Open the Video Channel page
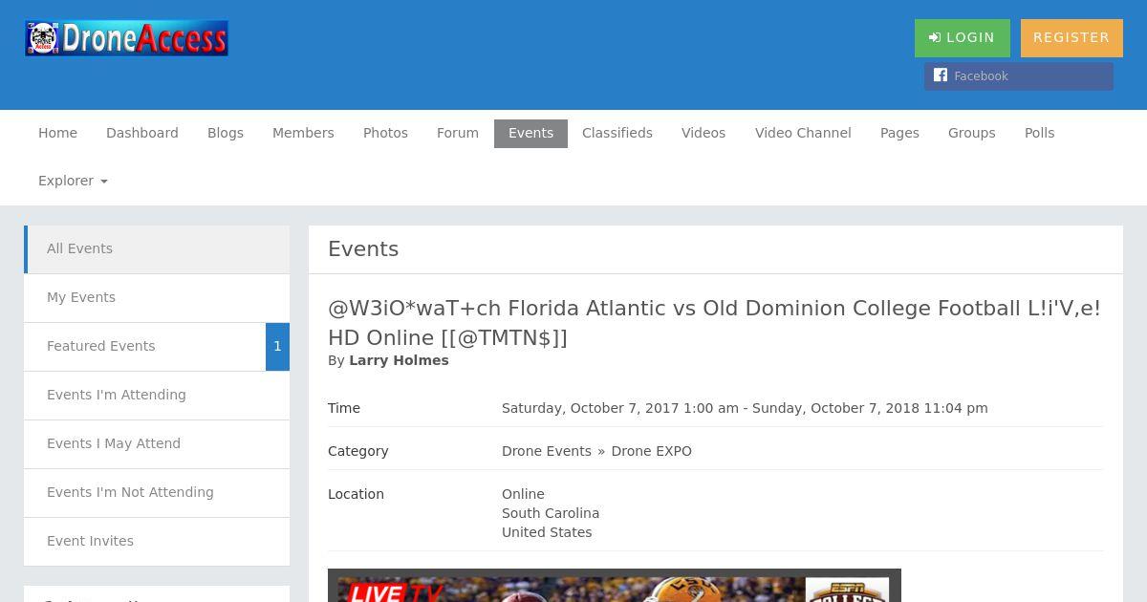 coord(803,134)
